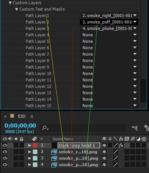149x173 pixels.
Task: Click the 3D layer cube column icon
Action: tap(144, 139)
